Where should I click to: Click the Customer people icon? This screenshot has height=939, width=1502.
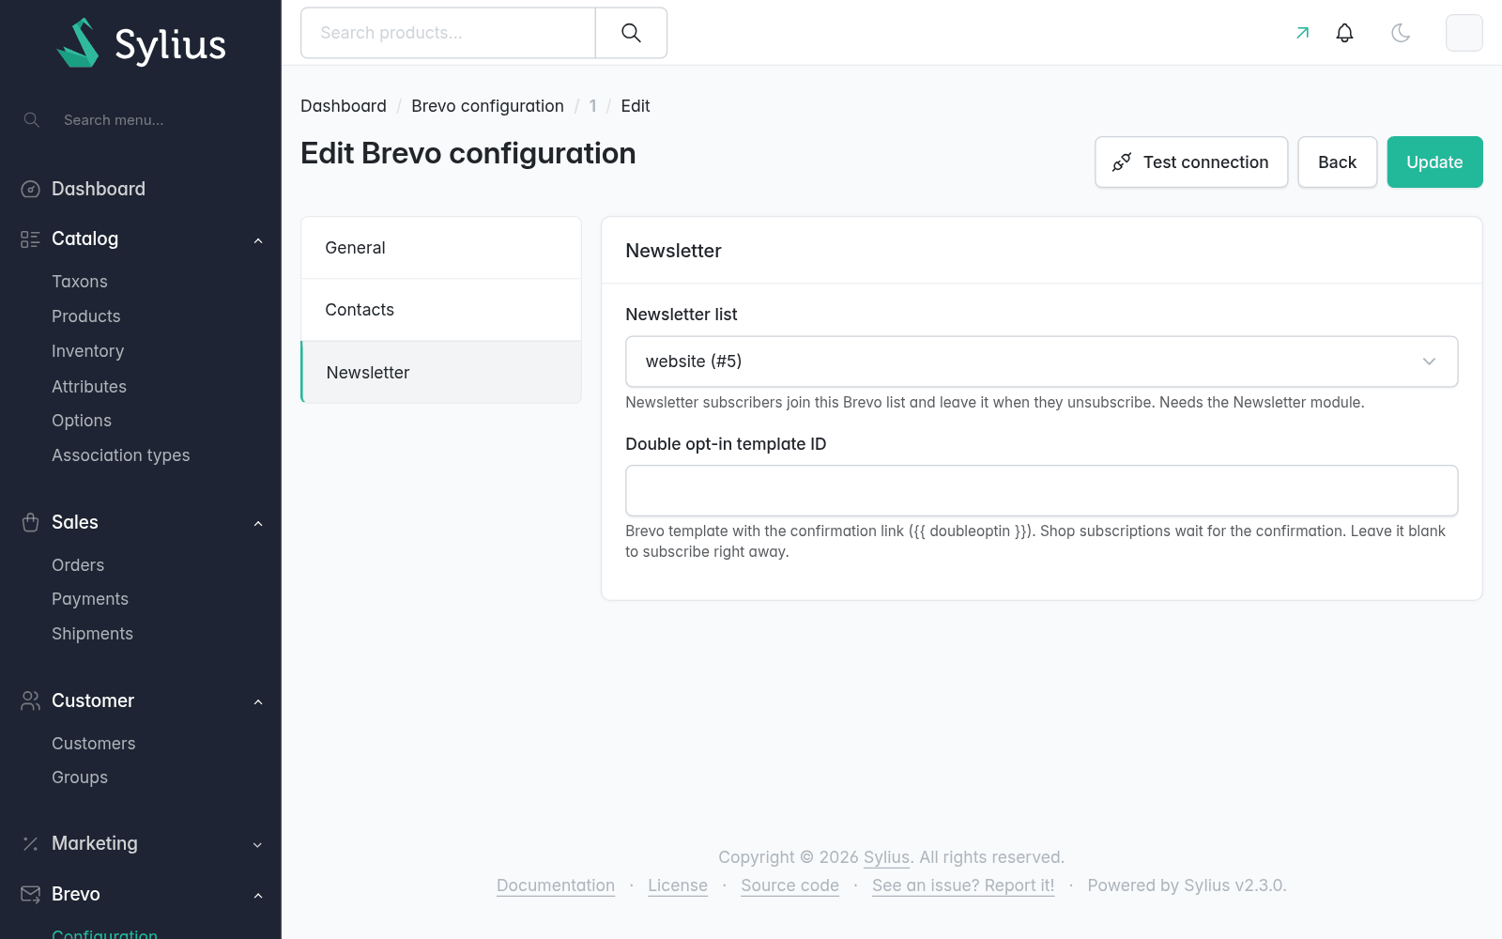(30, 700)
